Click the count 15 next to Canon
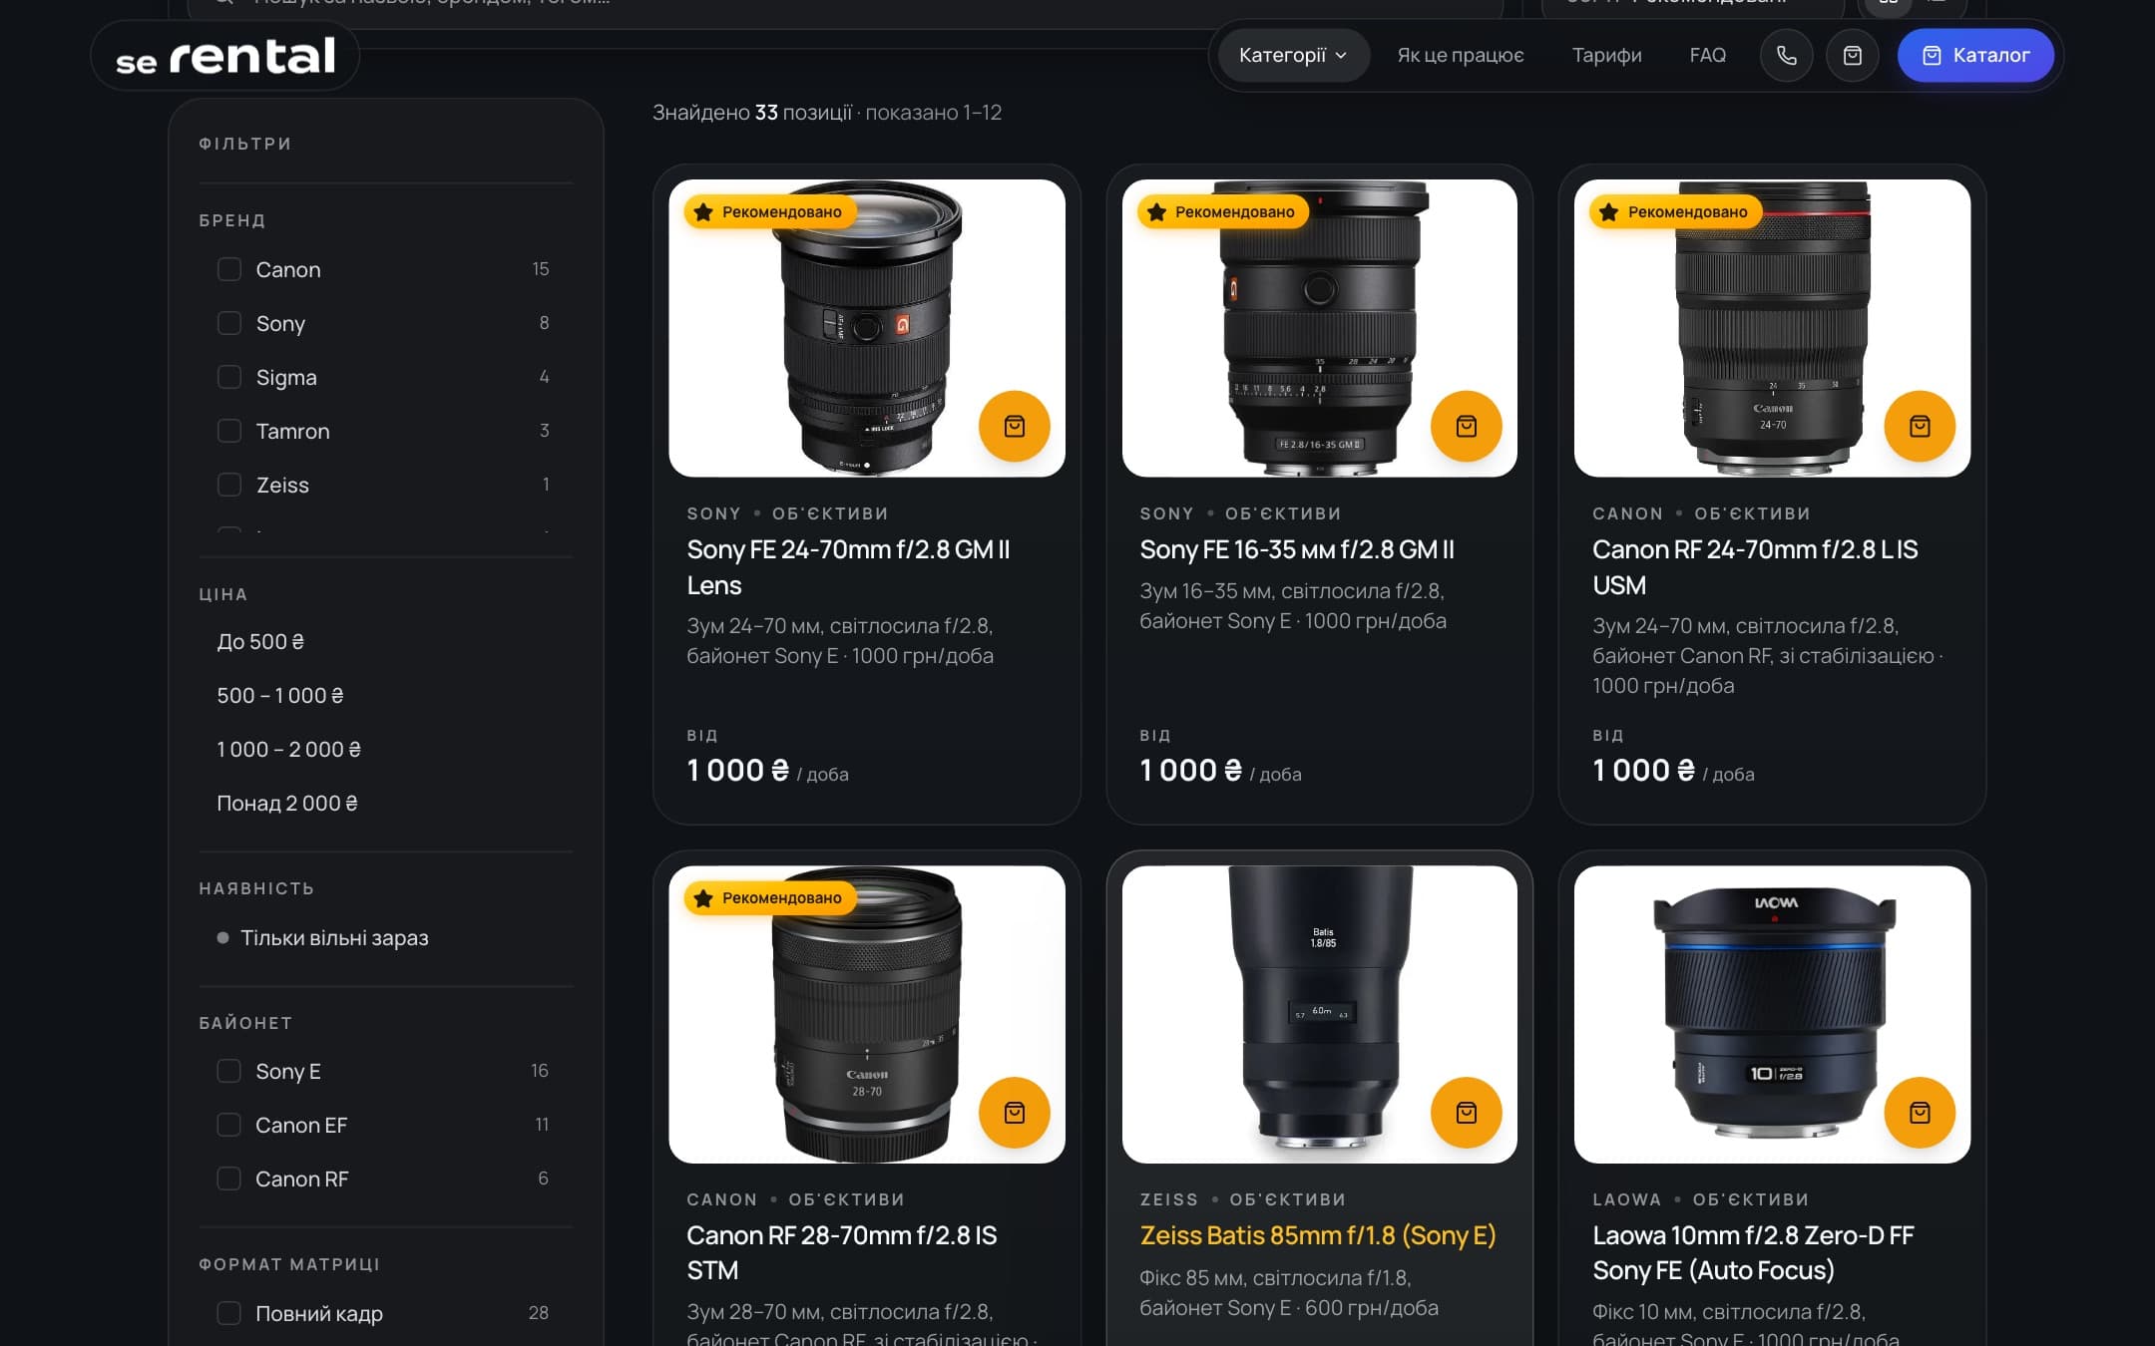The image size is (2155, 1346). [541, 269]
